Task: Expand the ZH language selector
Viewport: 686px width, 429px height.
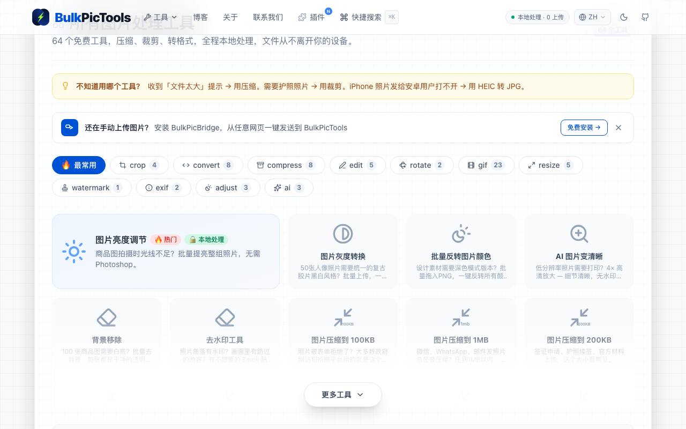Action: tap(592, 17)
